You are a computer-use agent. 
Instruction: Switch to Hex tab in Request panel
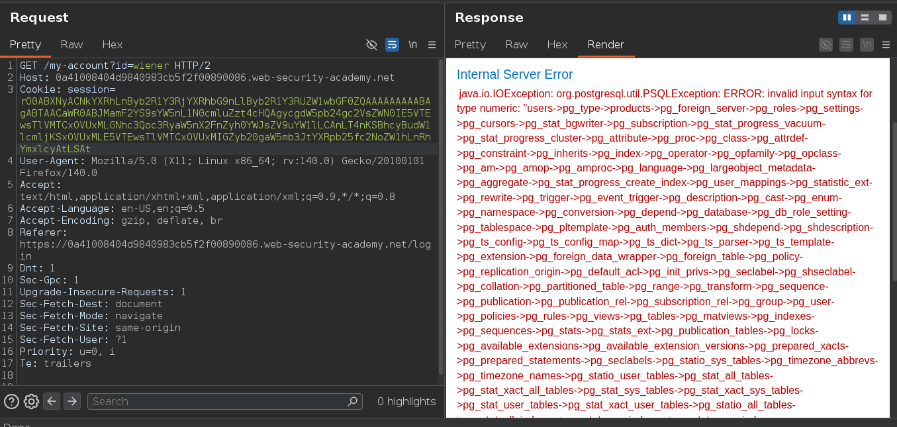(x=113, y=44)
